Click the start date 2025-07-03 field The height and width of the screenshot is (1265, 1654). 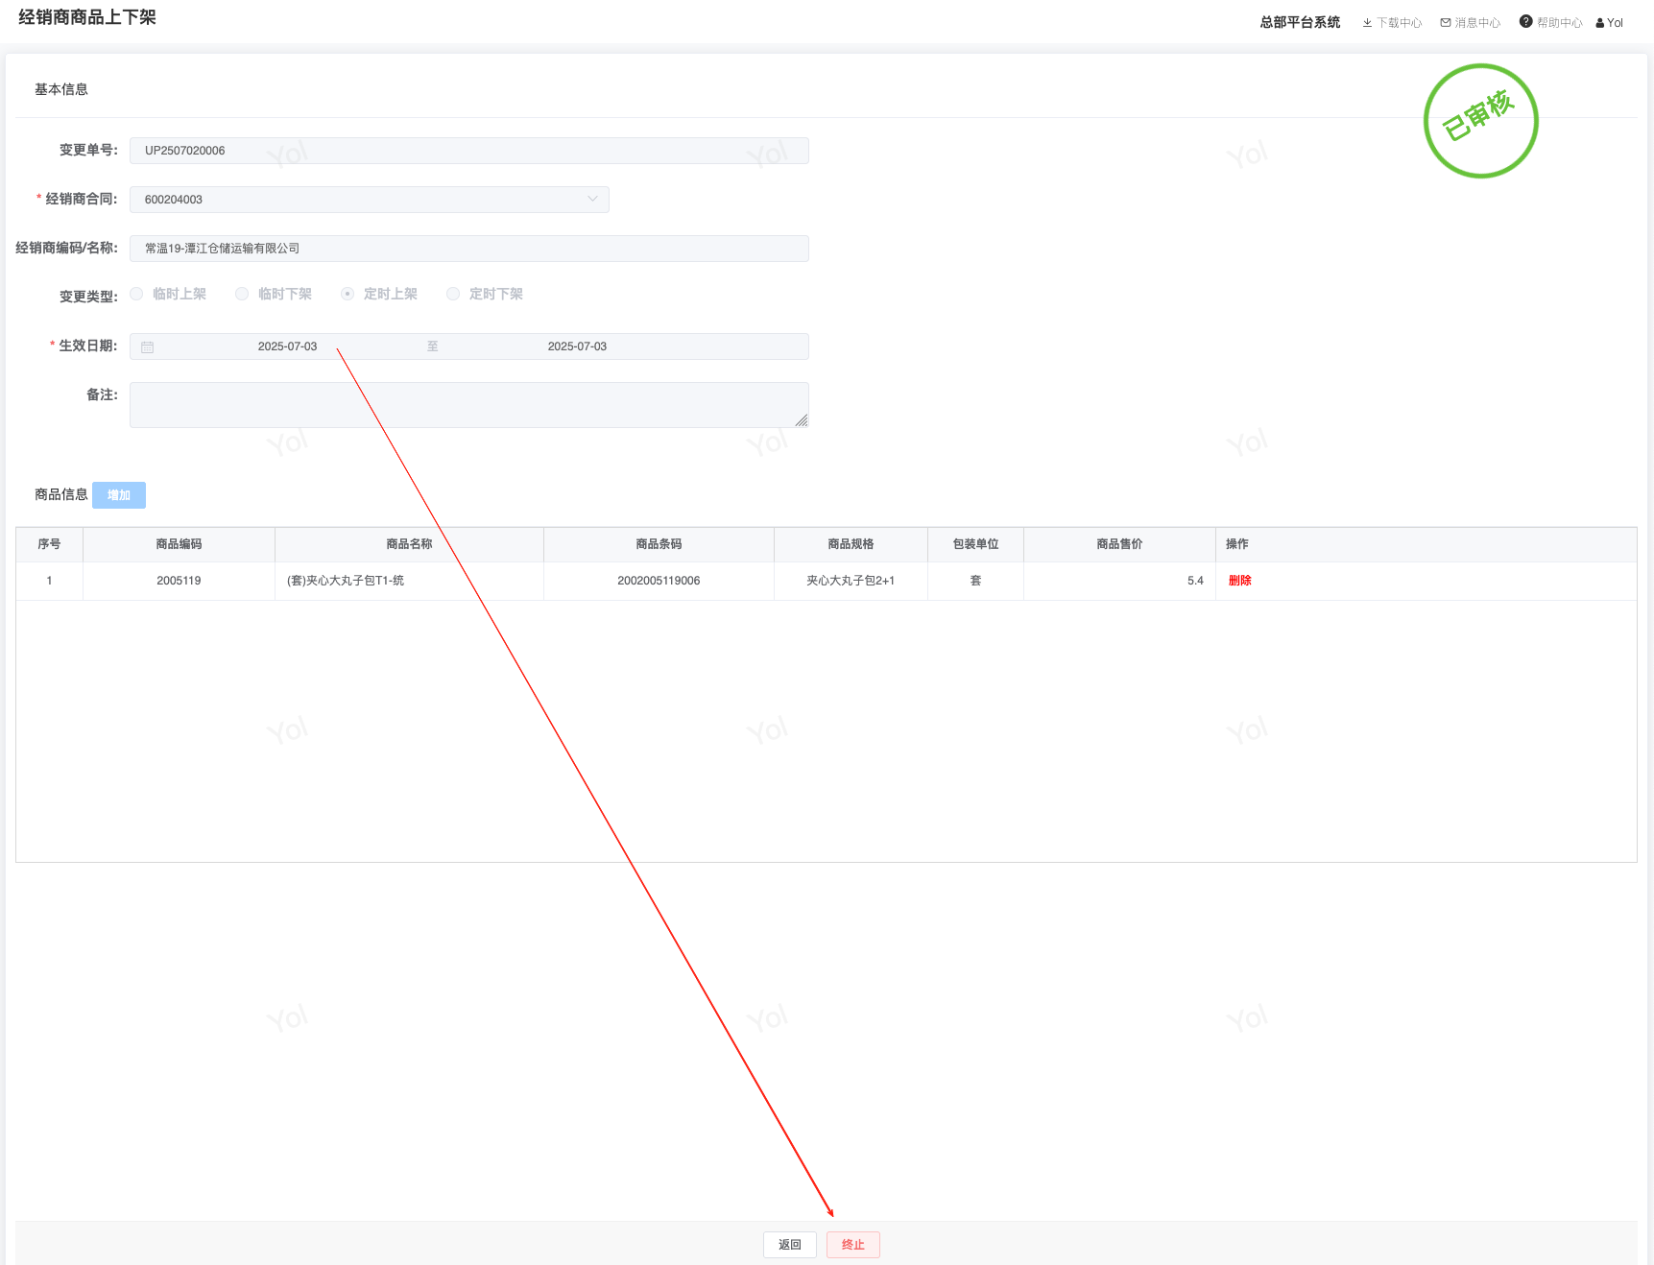(287, 346)
